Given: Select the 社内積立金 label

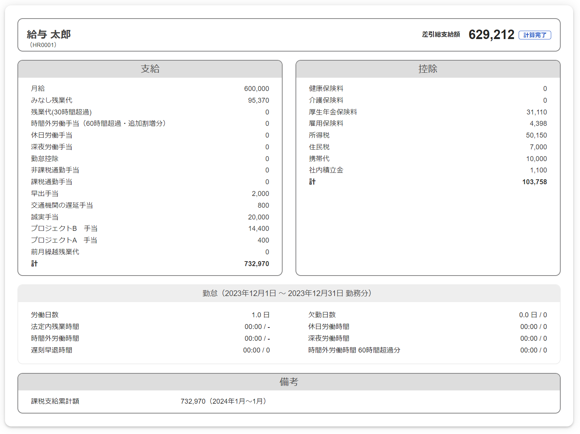Looking at the screenshot, I should point(326,170).
